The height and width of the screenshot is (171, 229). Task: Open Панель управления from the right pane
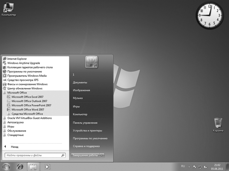[85, 123]
